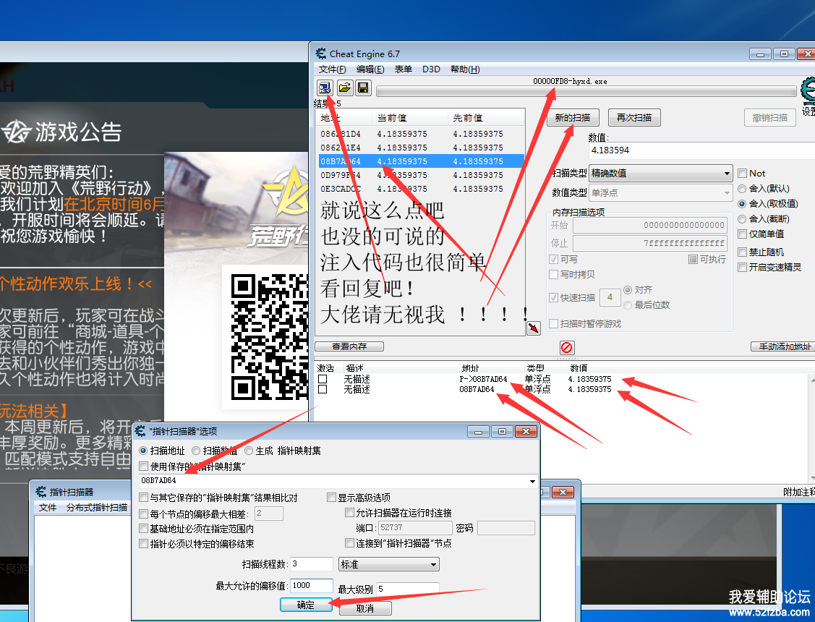The height and width of the screenshot is (622, 815).
Task: Click the pointer scanner window title icon
Action: pyautogui.click(x=41, y=492)
